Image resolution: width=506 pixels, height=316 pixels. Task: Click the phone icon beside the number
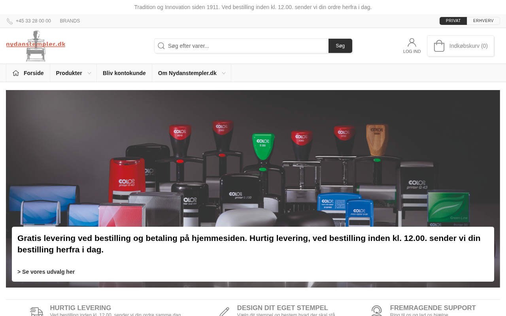10,21
